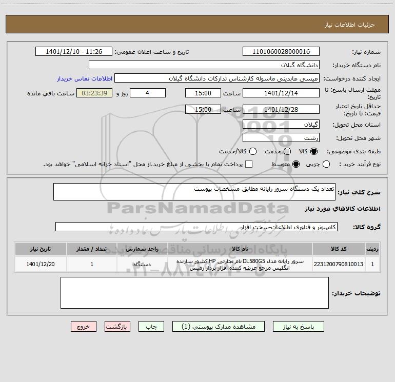Image resolution: width=395 pixels, height=382 pixels.
Task: Choose متوسط purchase process option
Action: pyautogui.click(x=296, y=164)
